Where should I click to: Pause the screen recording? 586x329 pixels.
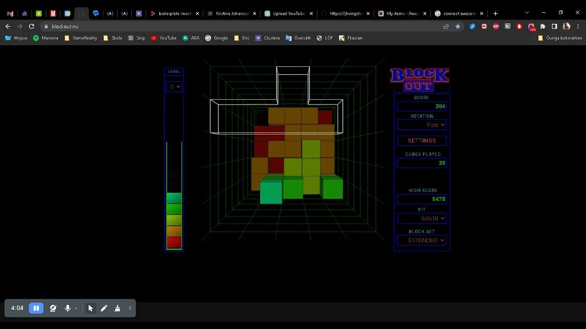point(36,308)
